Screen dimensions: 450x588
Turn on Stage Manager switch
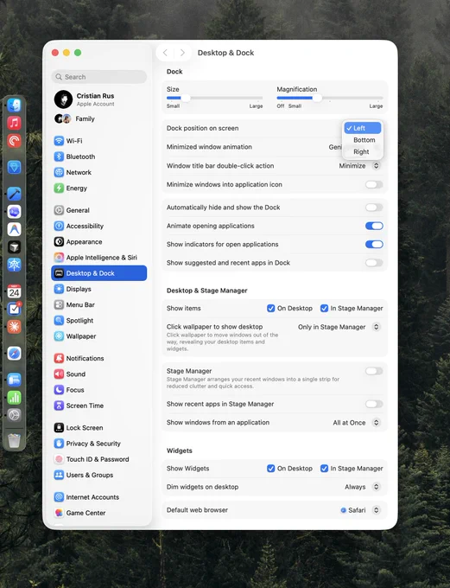[x=374, y=371]
